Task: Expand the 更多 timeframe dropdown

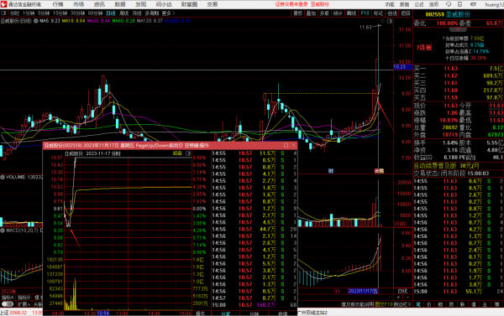Action: click(x=168, y=13)
